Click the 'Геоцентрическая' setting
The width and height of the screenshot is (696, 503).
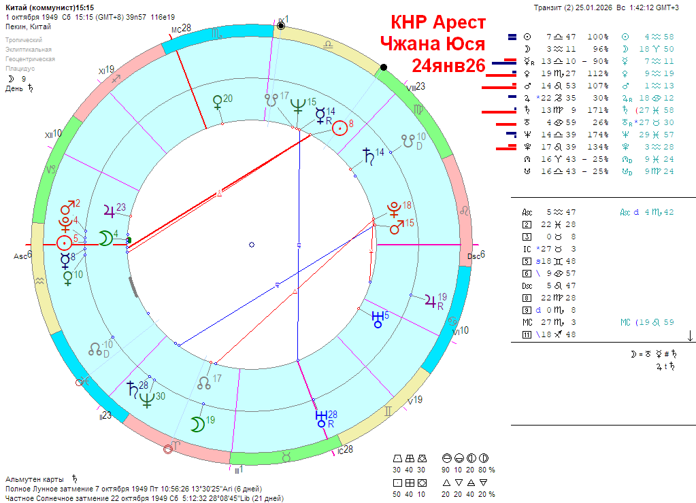(30, 59)
